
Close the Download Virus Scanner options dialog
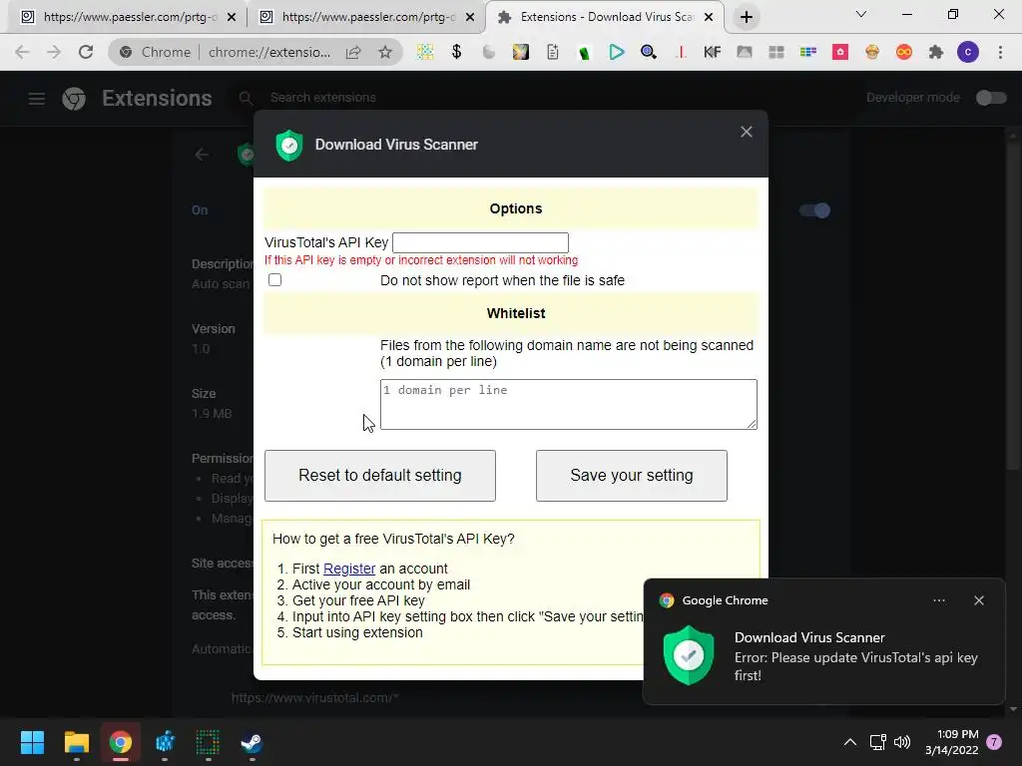pyautogui.click(x=747, y=132)
